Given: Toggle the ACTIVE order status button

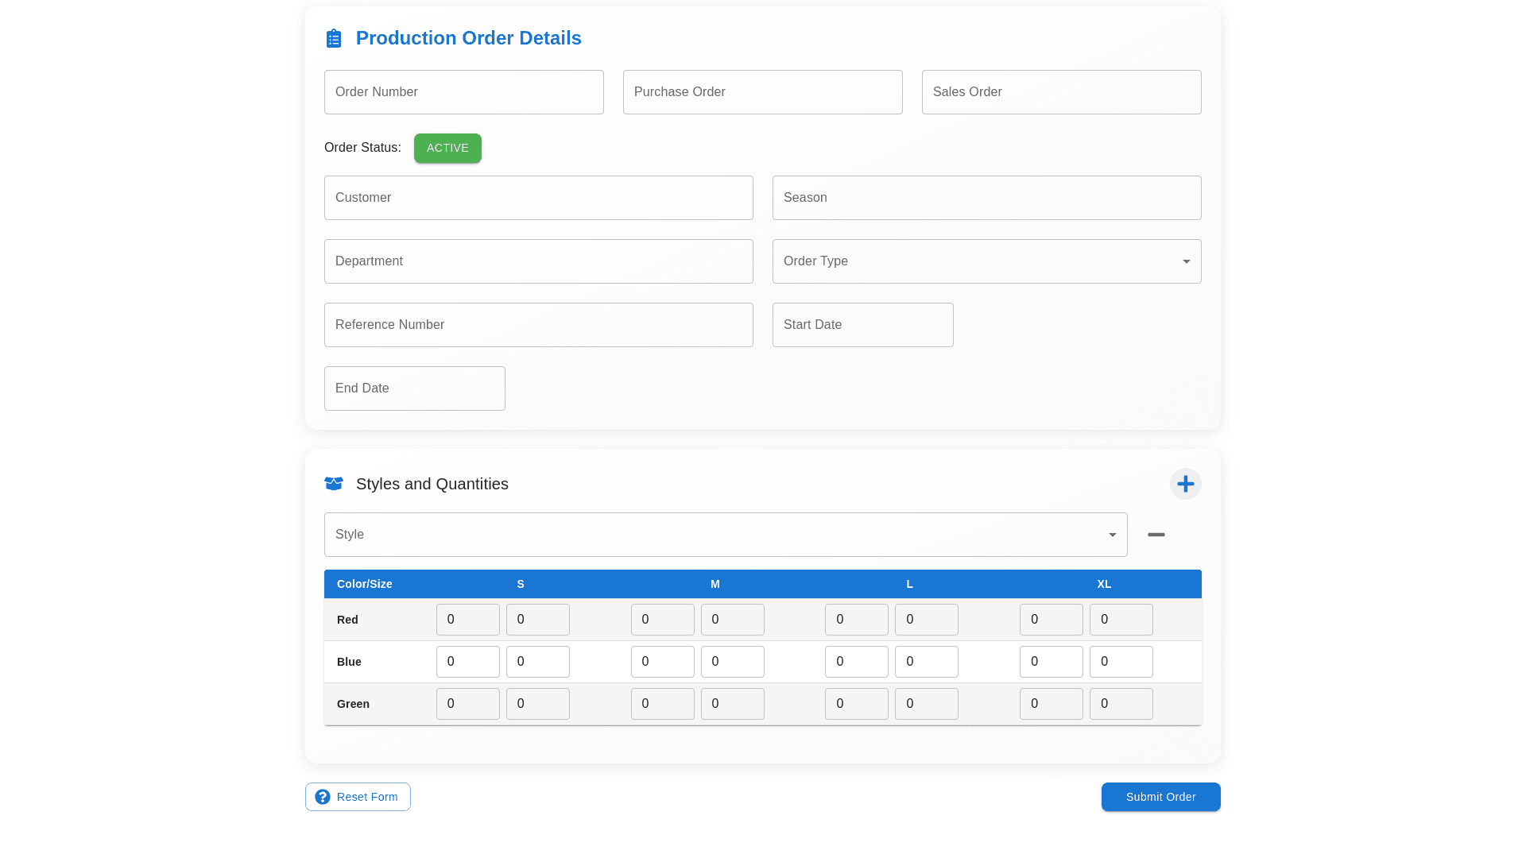Looking at the screenshot, I should (x=447, y=149).
